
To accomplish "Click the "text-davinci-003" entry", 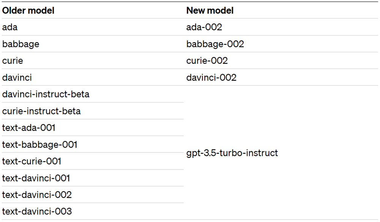I will [x=37, y=211].
